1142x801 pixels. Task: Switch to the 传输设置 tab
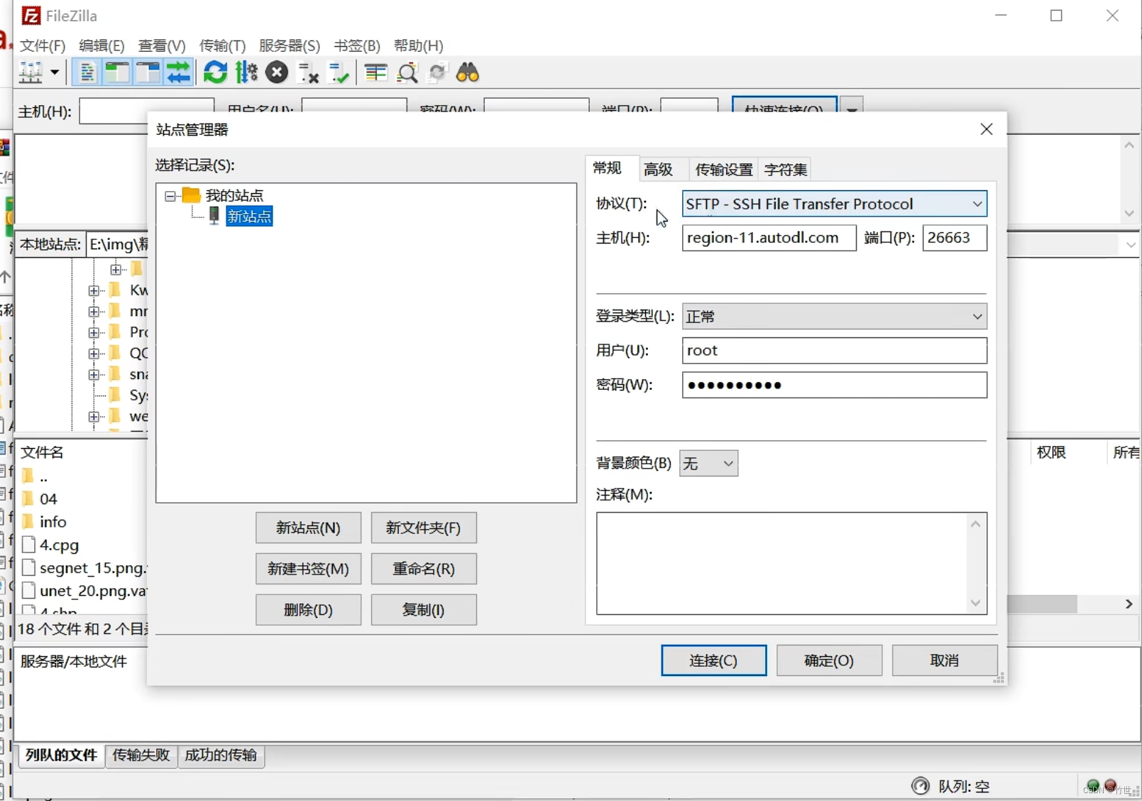(723, 169)
